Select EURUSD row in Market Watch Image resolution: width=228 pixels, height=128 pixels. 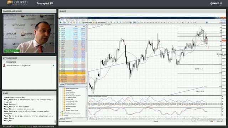[x=72, y=33]
